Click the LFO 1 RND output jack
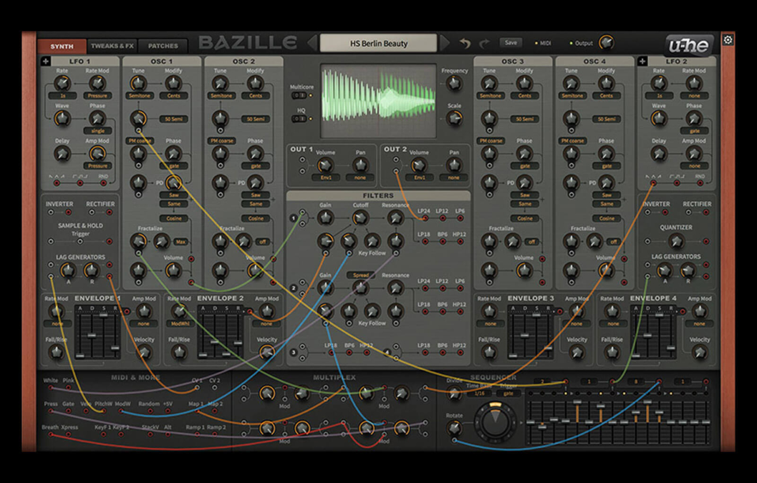This screenshot has width=757, height=483. pos(104,183)
